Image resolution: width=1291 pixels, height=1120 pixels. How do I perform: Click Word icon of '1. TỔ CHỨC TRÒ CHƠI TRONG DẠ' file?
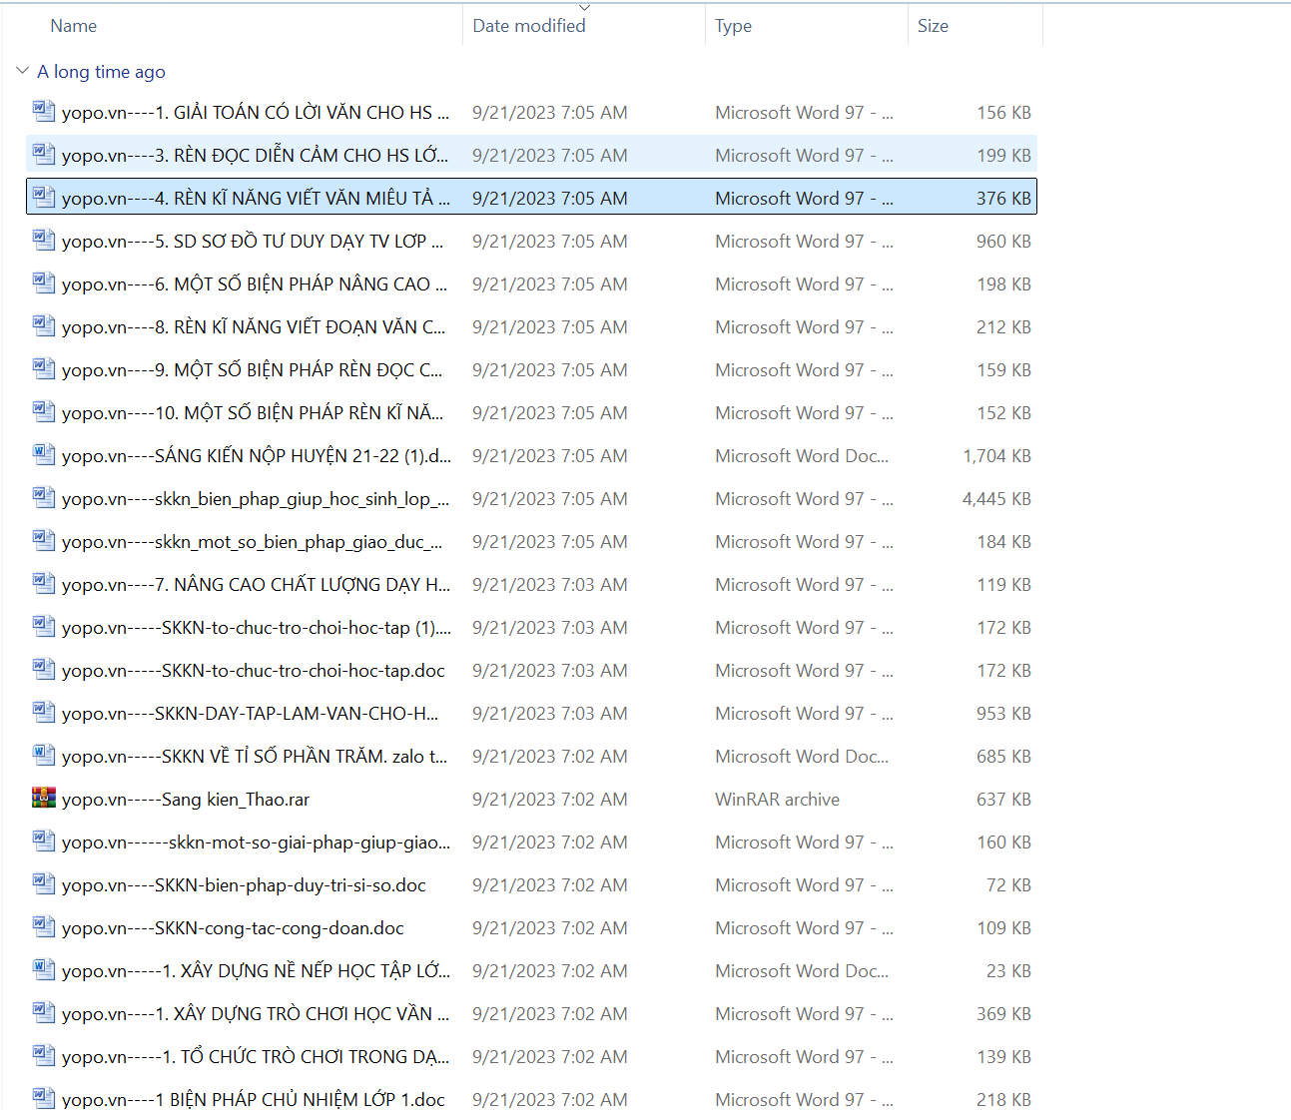[x=43, y=1055]
